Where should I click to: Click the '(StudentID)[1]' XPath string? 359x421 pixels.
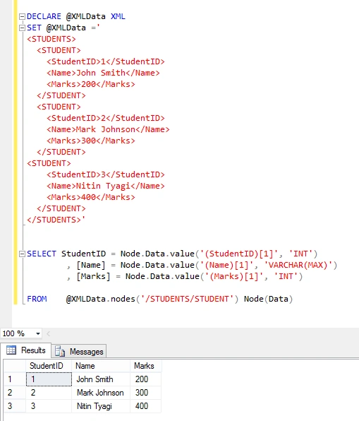pyautogui.click(x=238, y=254)
